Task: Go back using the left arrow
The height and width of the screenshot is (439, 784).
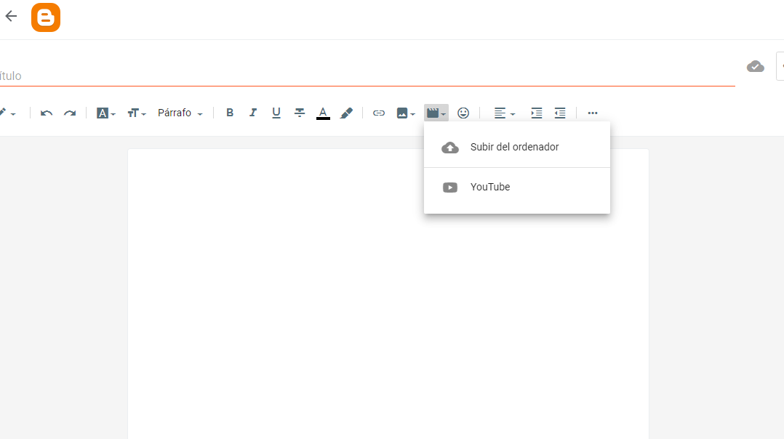Action: click(x=11, y=17)
